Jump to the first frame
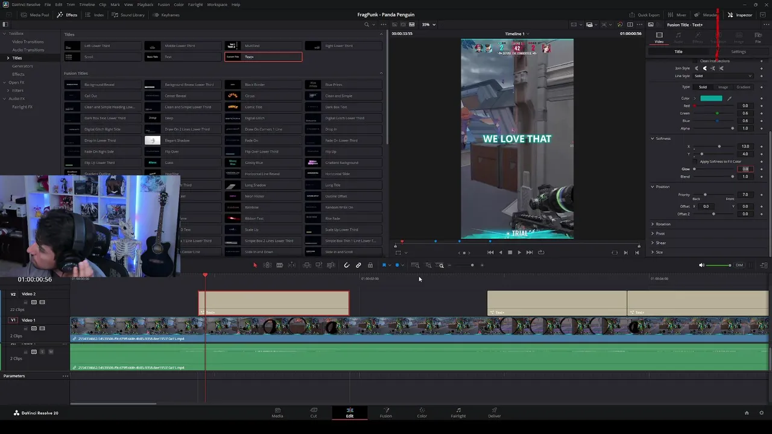The image size is (772, 434). pos(490,253)
